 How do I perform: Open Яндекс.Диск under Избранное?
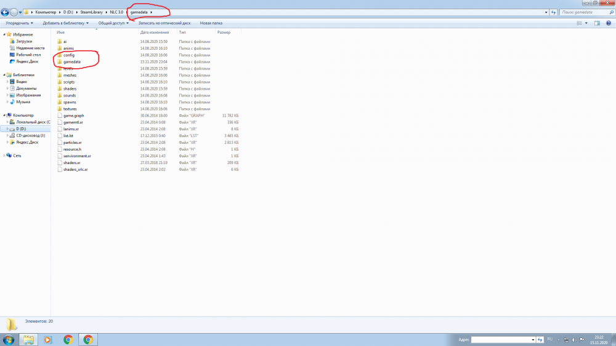coord(27,61)
